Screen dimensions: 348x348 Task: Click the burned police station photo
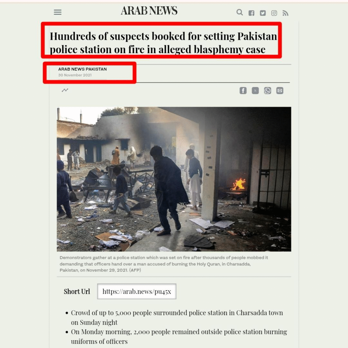(174, 179)
